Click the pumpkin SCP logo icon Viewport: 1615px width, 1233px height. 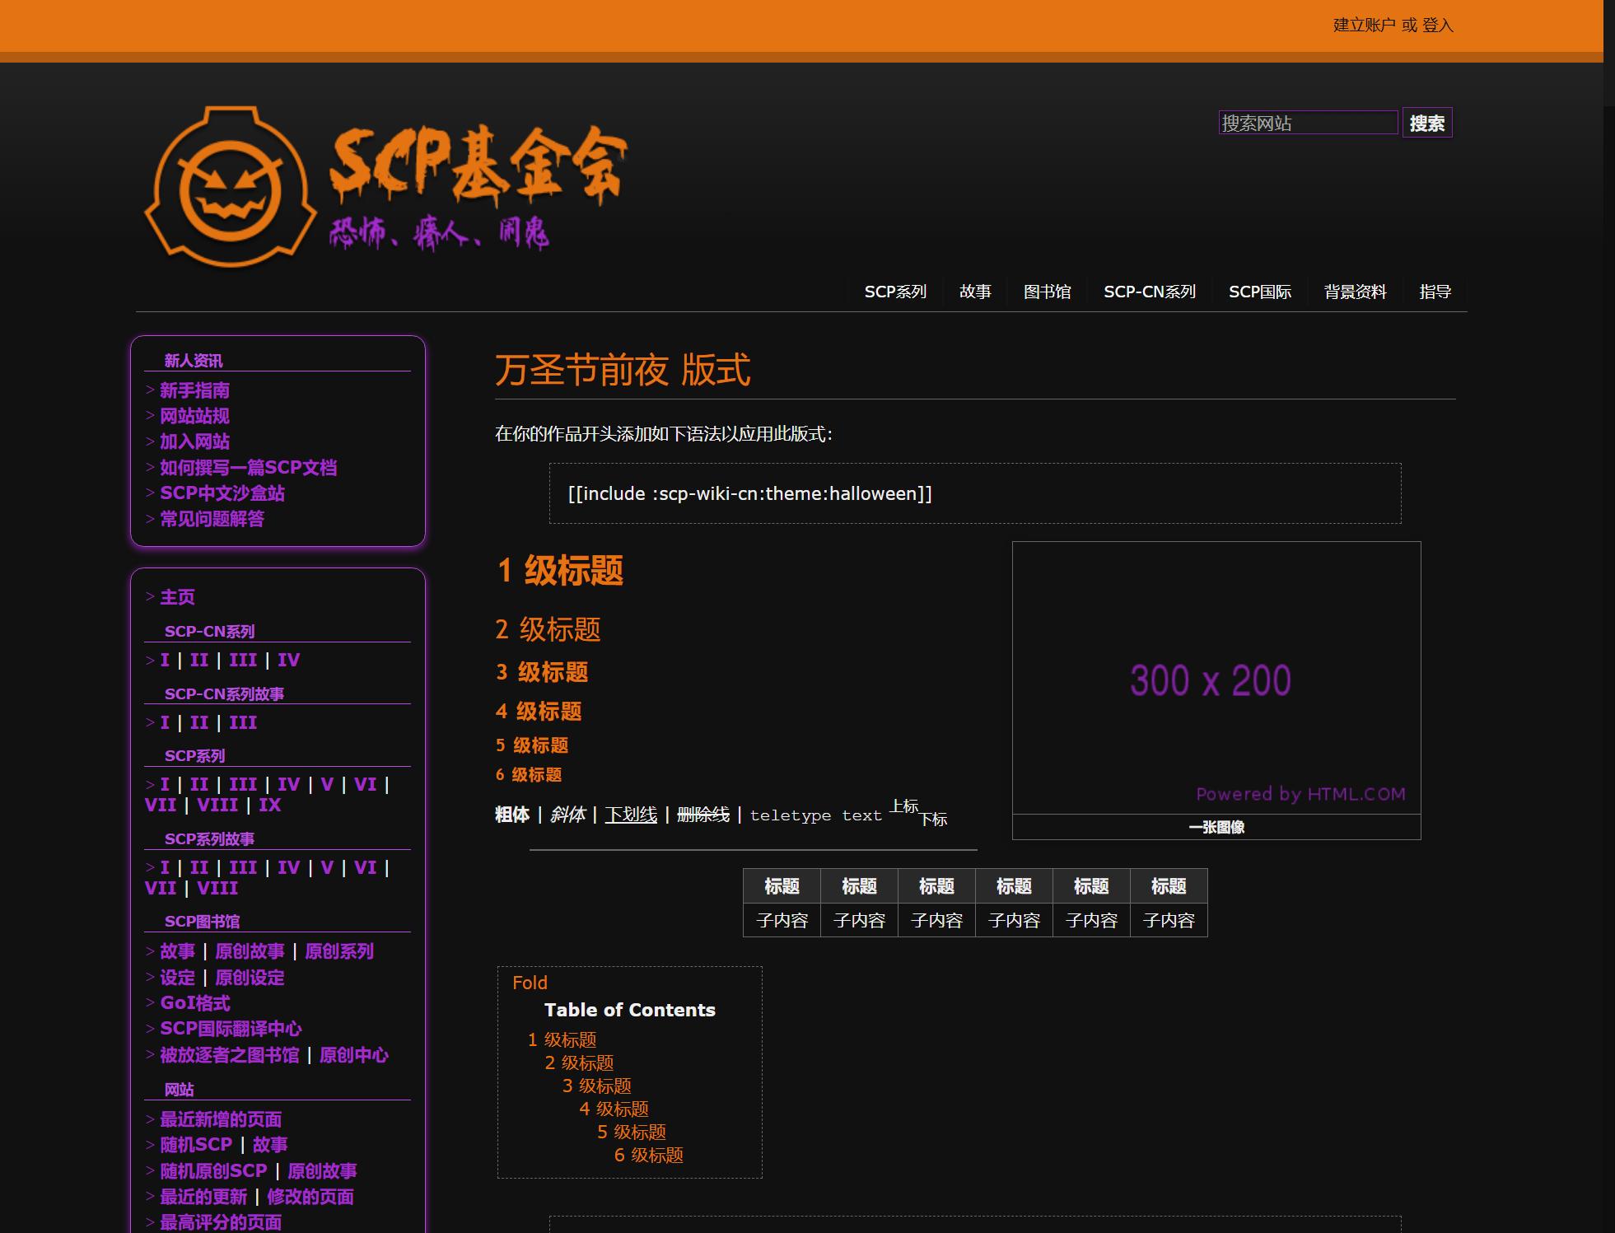[231, 188]
